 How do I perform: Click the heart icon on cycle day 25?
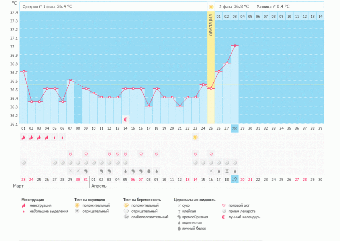click(211, 154)
